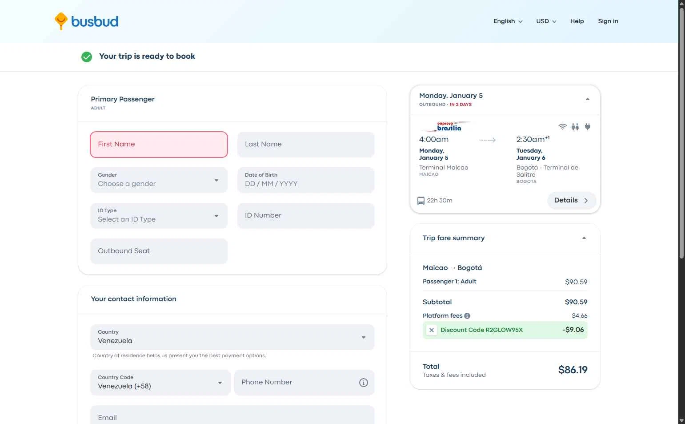Click the power outlet amenity icon

588,127
